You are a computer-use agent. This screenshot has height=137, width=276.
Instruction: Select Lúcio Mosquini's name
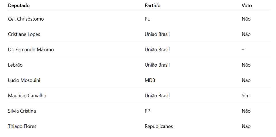click(x=24, y=80)
